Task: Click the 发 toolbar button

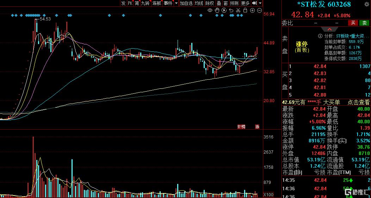Action: click(124, 3)
